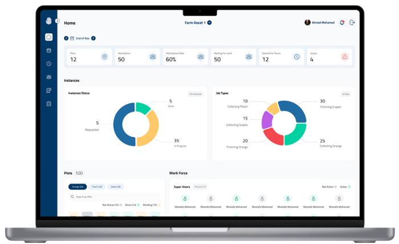Viewport: 399px width, 244px height.
Task: Go to the previous date with the left arrow
Action: point(66,38)
